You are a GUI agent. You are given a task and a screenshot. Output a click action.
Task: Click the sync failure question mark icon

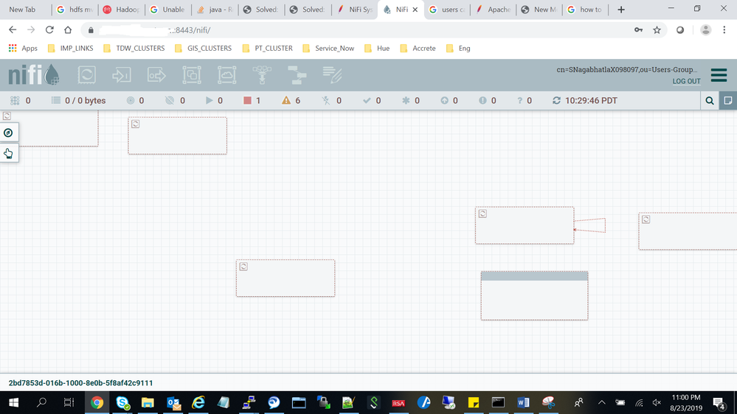coord(520,100)
